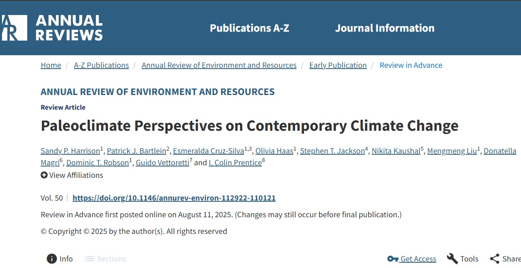The height and width of the screenshot is (268, 521).
Task: Open Early Publication breadcrumb
Action: pyautogui.click(x=338, y=65)
